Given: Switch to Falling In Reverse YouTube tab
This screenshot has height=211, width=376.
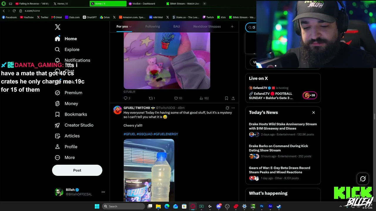Looking at the screenshot, I should pyautogui.click(x=32, y=4).
